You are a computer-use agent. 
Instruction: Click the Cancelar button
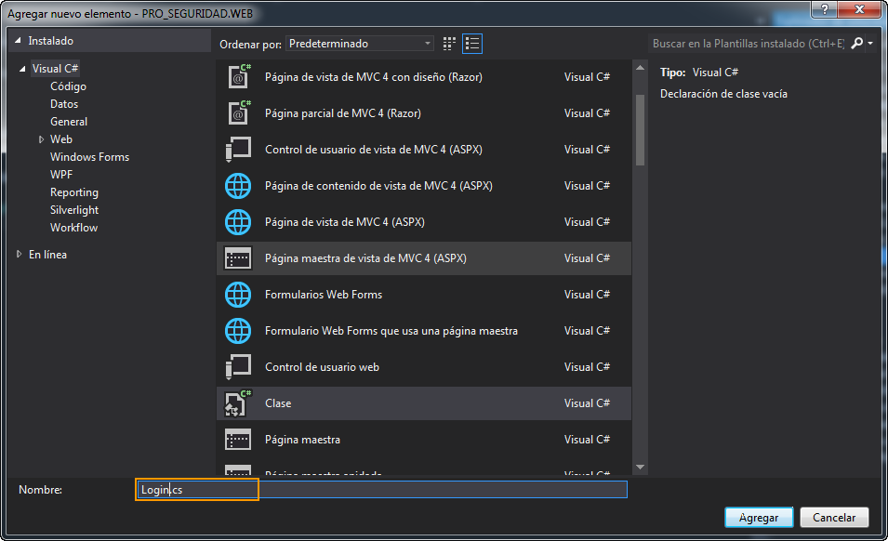point(833,517)
